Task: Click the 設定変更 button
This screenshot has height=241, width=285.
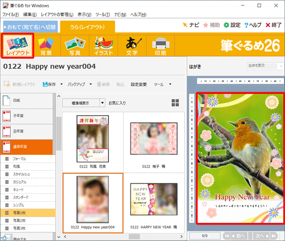Action: click(139, 84)
